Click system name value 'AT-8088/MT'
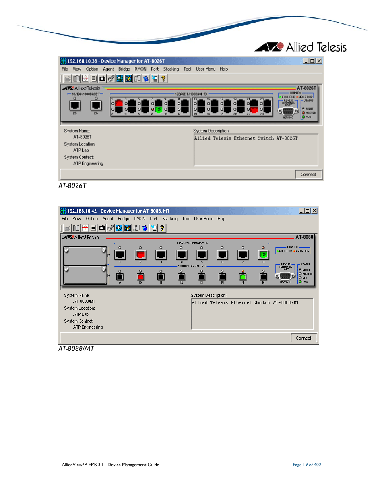The width and height of the screenshot is (384, 498). 84,301
